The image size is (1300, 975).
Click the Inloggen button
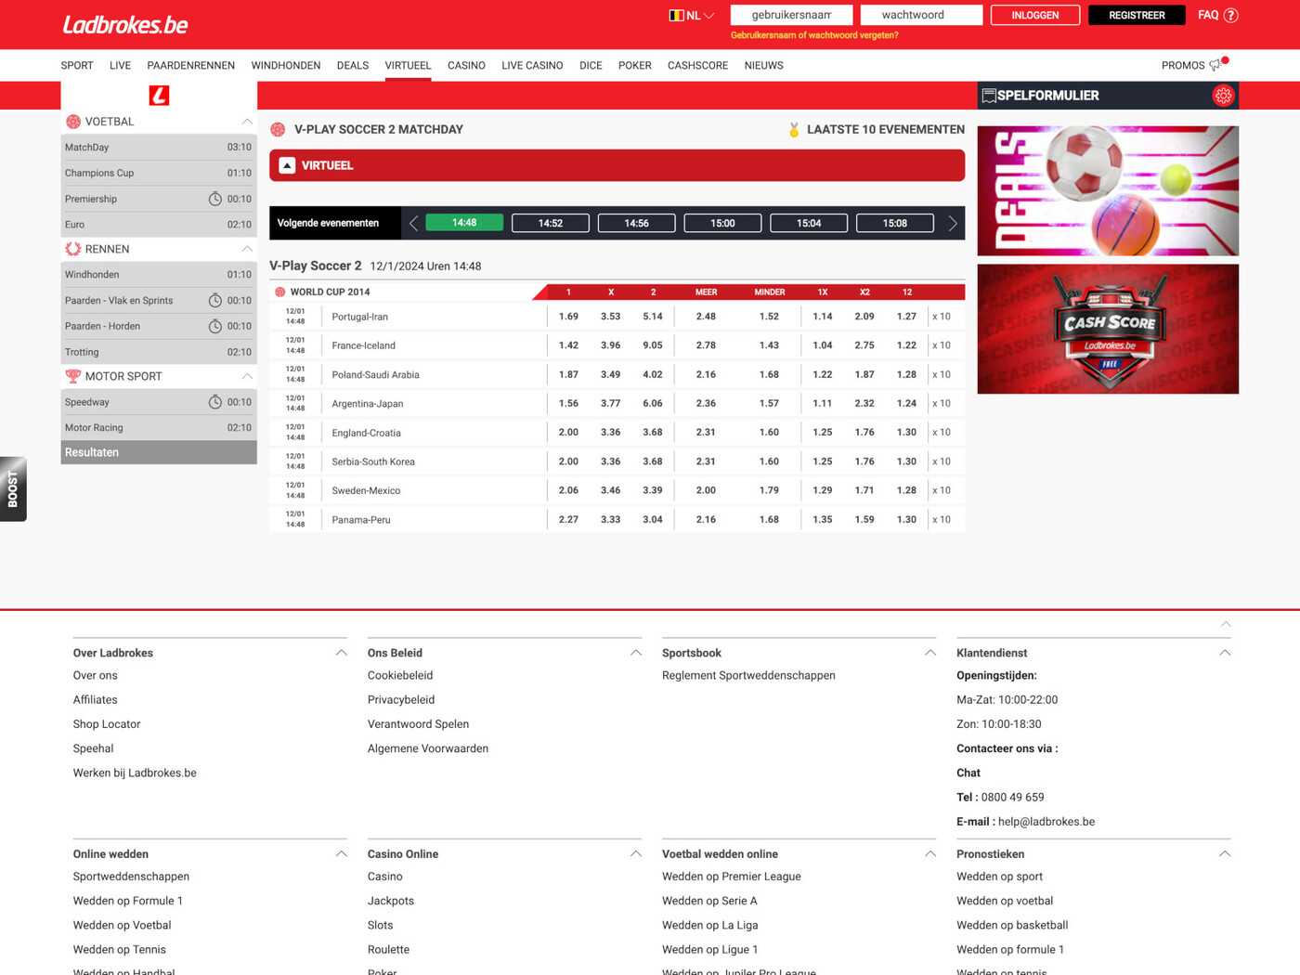pyautogui.click(x=1035, y=15)
